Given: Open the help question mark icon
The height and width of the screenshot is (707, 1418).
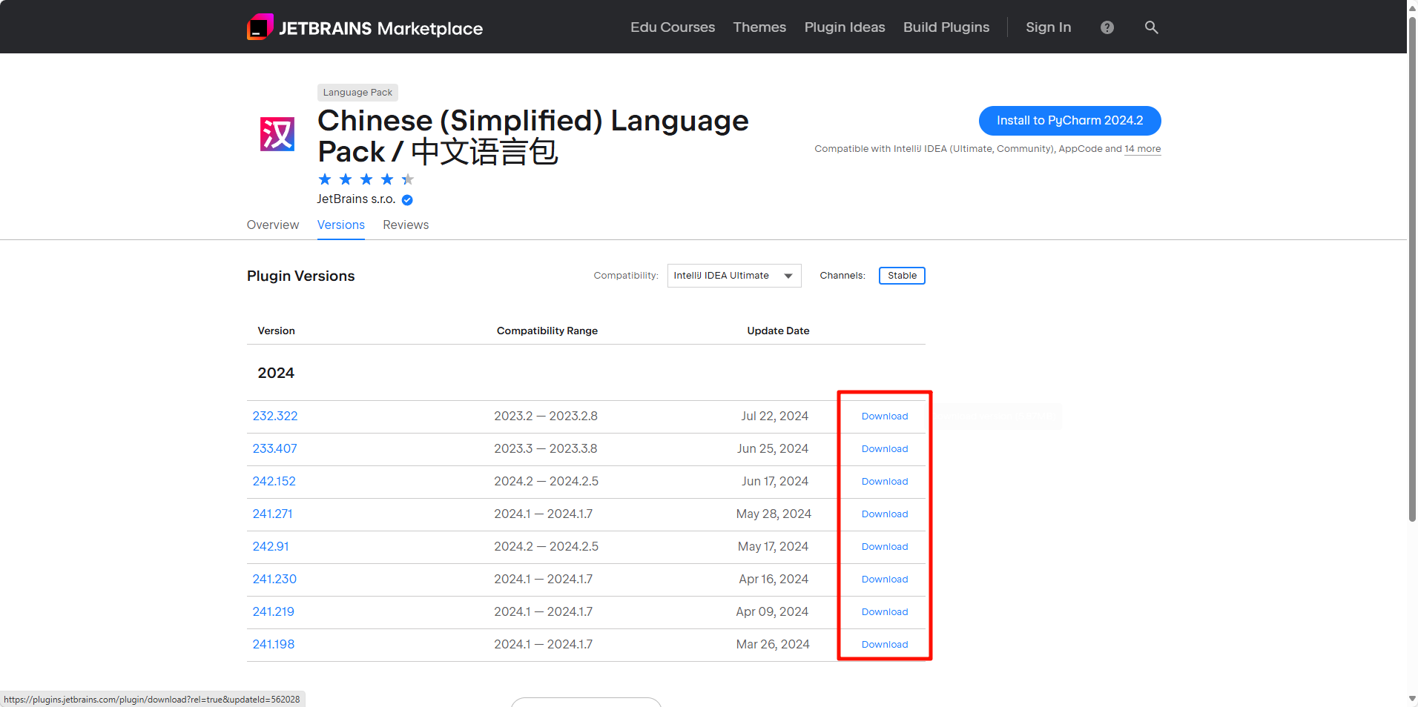Looking at the screenshot, I should (x=1107, y=27).
